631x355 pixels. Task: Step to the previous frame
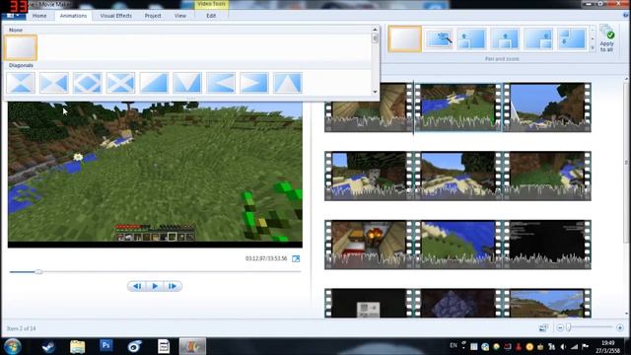point(137,286)
